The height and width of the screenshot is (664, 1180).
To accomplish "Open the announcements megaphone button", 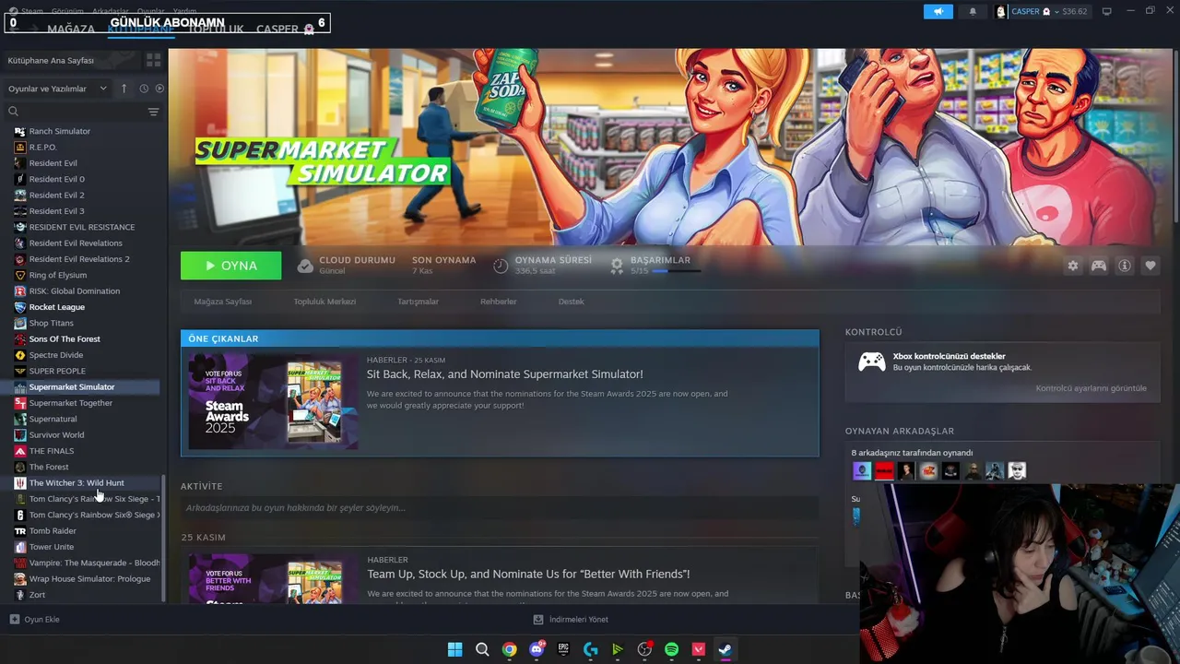I will [x=938, y=12].
